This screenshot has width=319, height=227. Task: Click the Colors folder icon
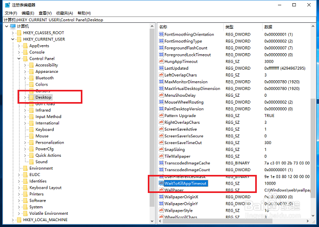[x=31, y=84]
